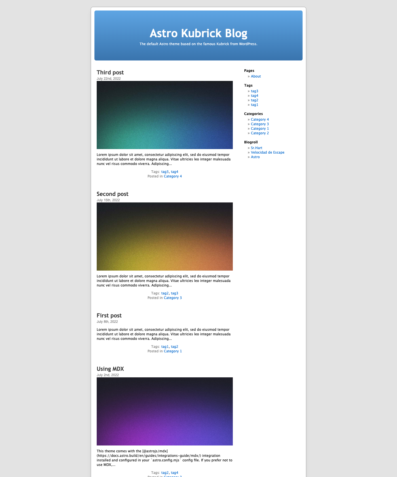The height and width of the screenshot is (477, 397).
Task: Open the About page in sidebar
Action: 255,76
